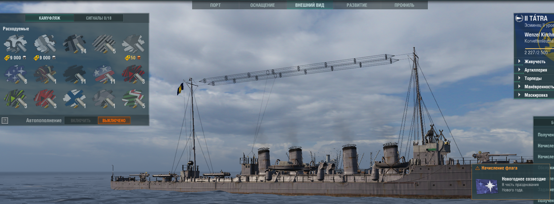
Task: Open the ОСНАЩЕНИЕ top menu tab
Action: (262, 5)
